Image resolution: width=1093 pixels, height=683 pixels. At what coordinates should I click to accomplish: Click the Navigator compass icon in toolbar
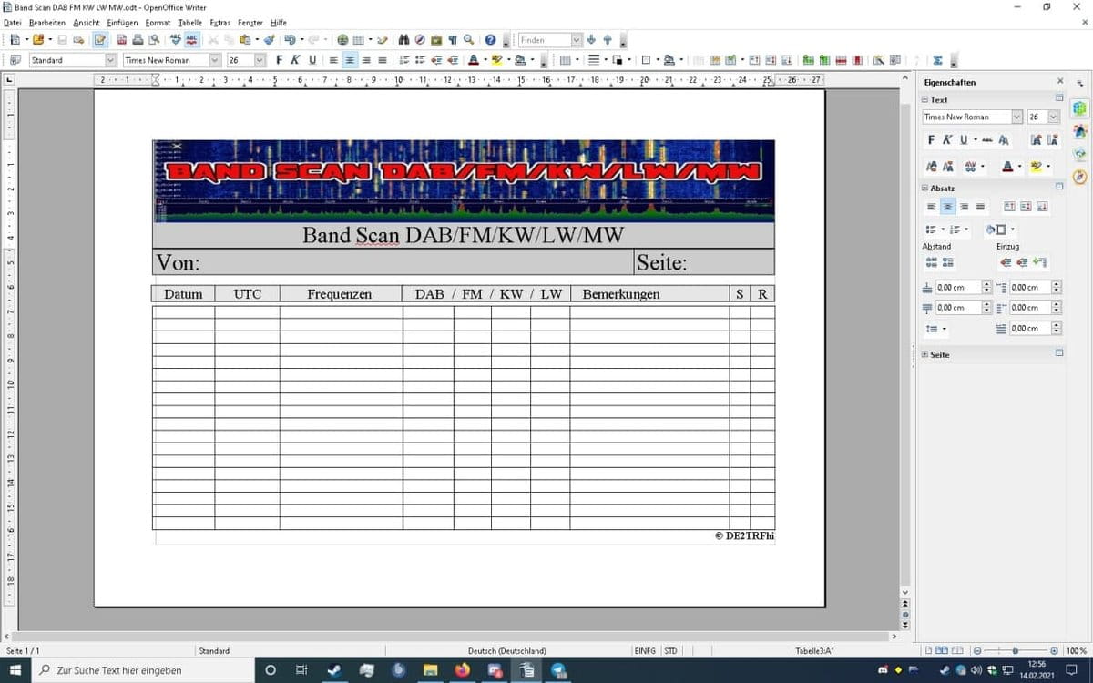(x=419, y=40)
